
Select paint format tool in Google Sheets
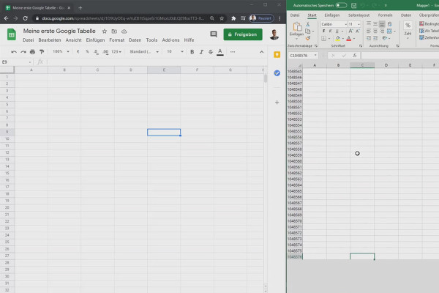[x=42, y=52]
